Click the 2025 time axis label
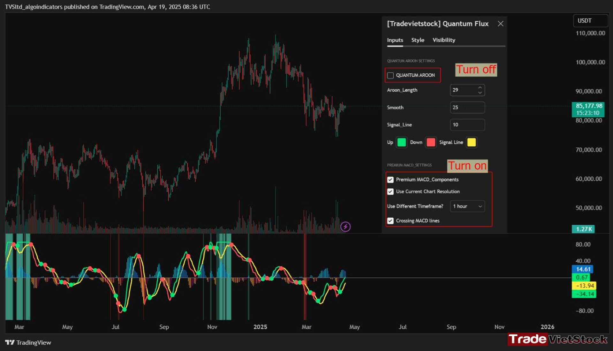 [x=260, y=327]
